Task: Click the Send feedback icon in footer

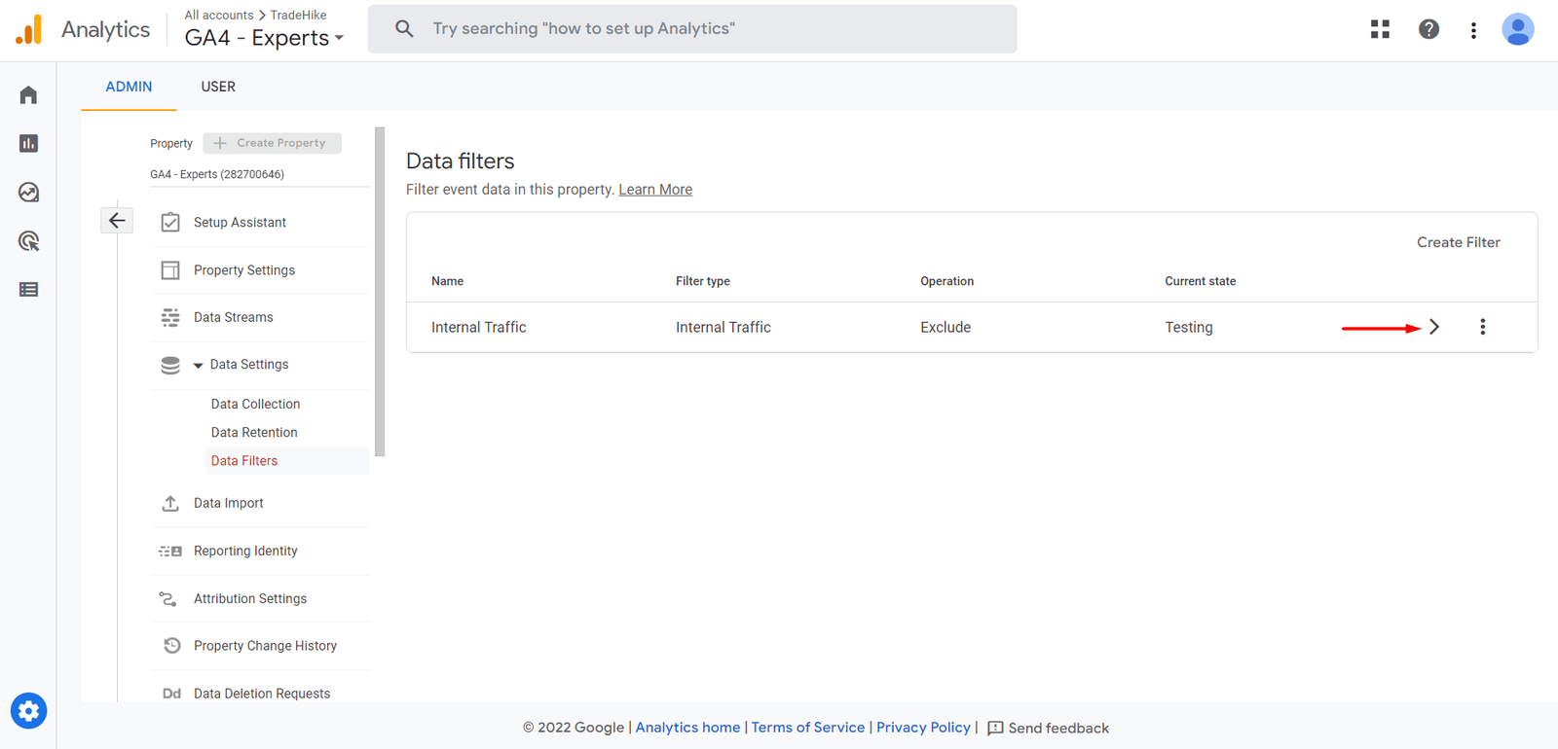Action: [x=995, y=728]
